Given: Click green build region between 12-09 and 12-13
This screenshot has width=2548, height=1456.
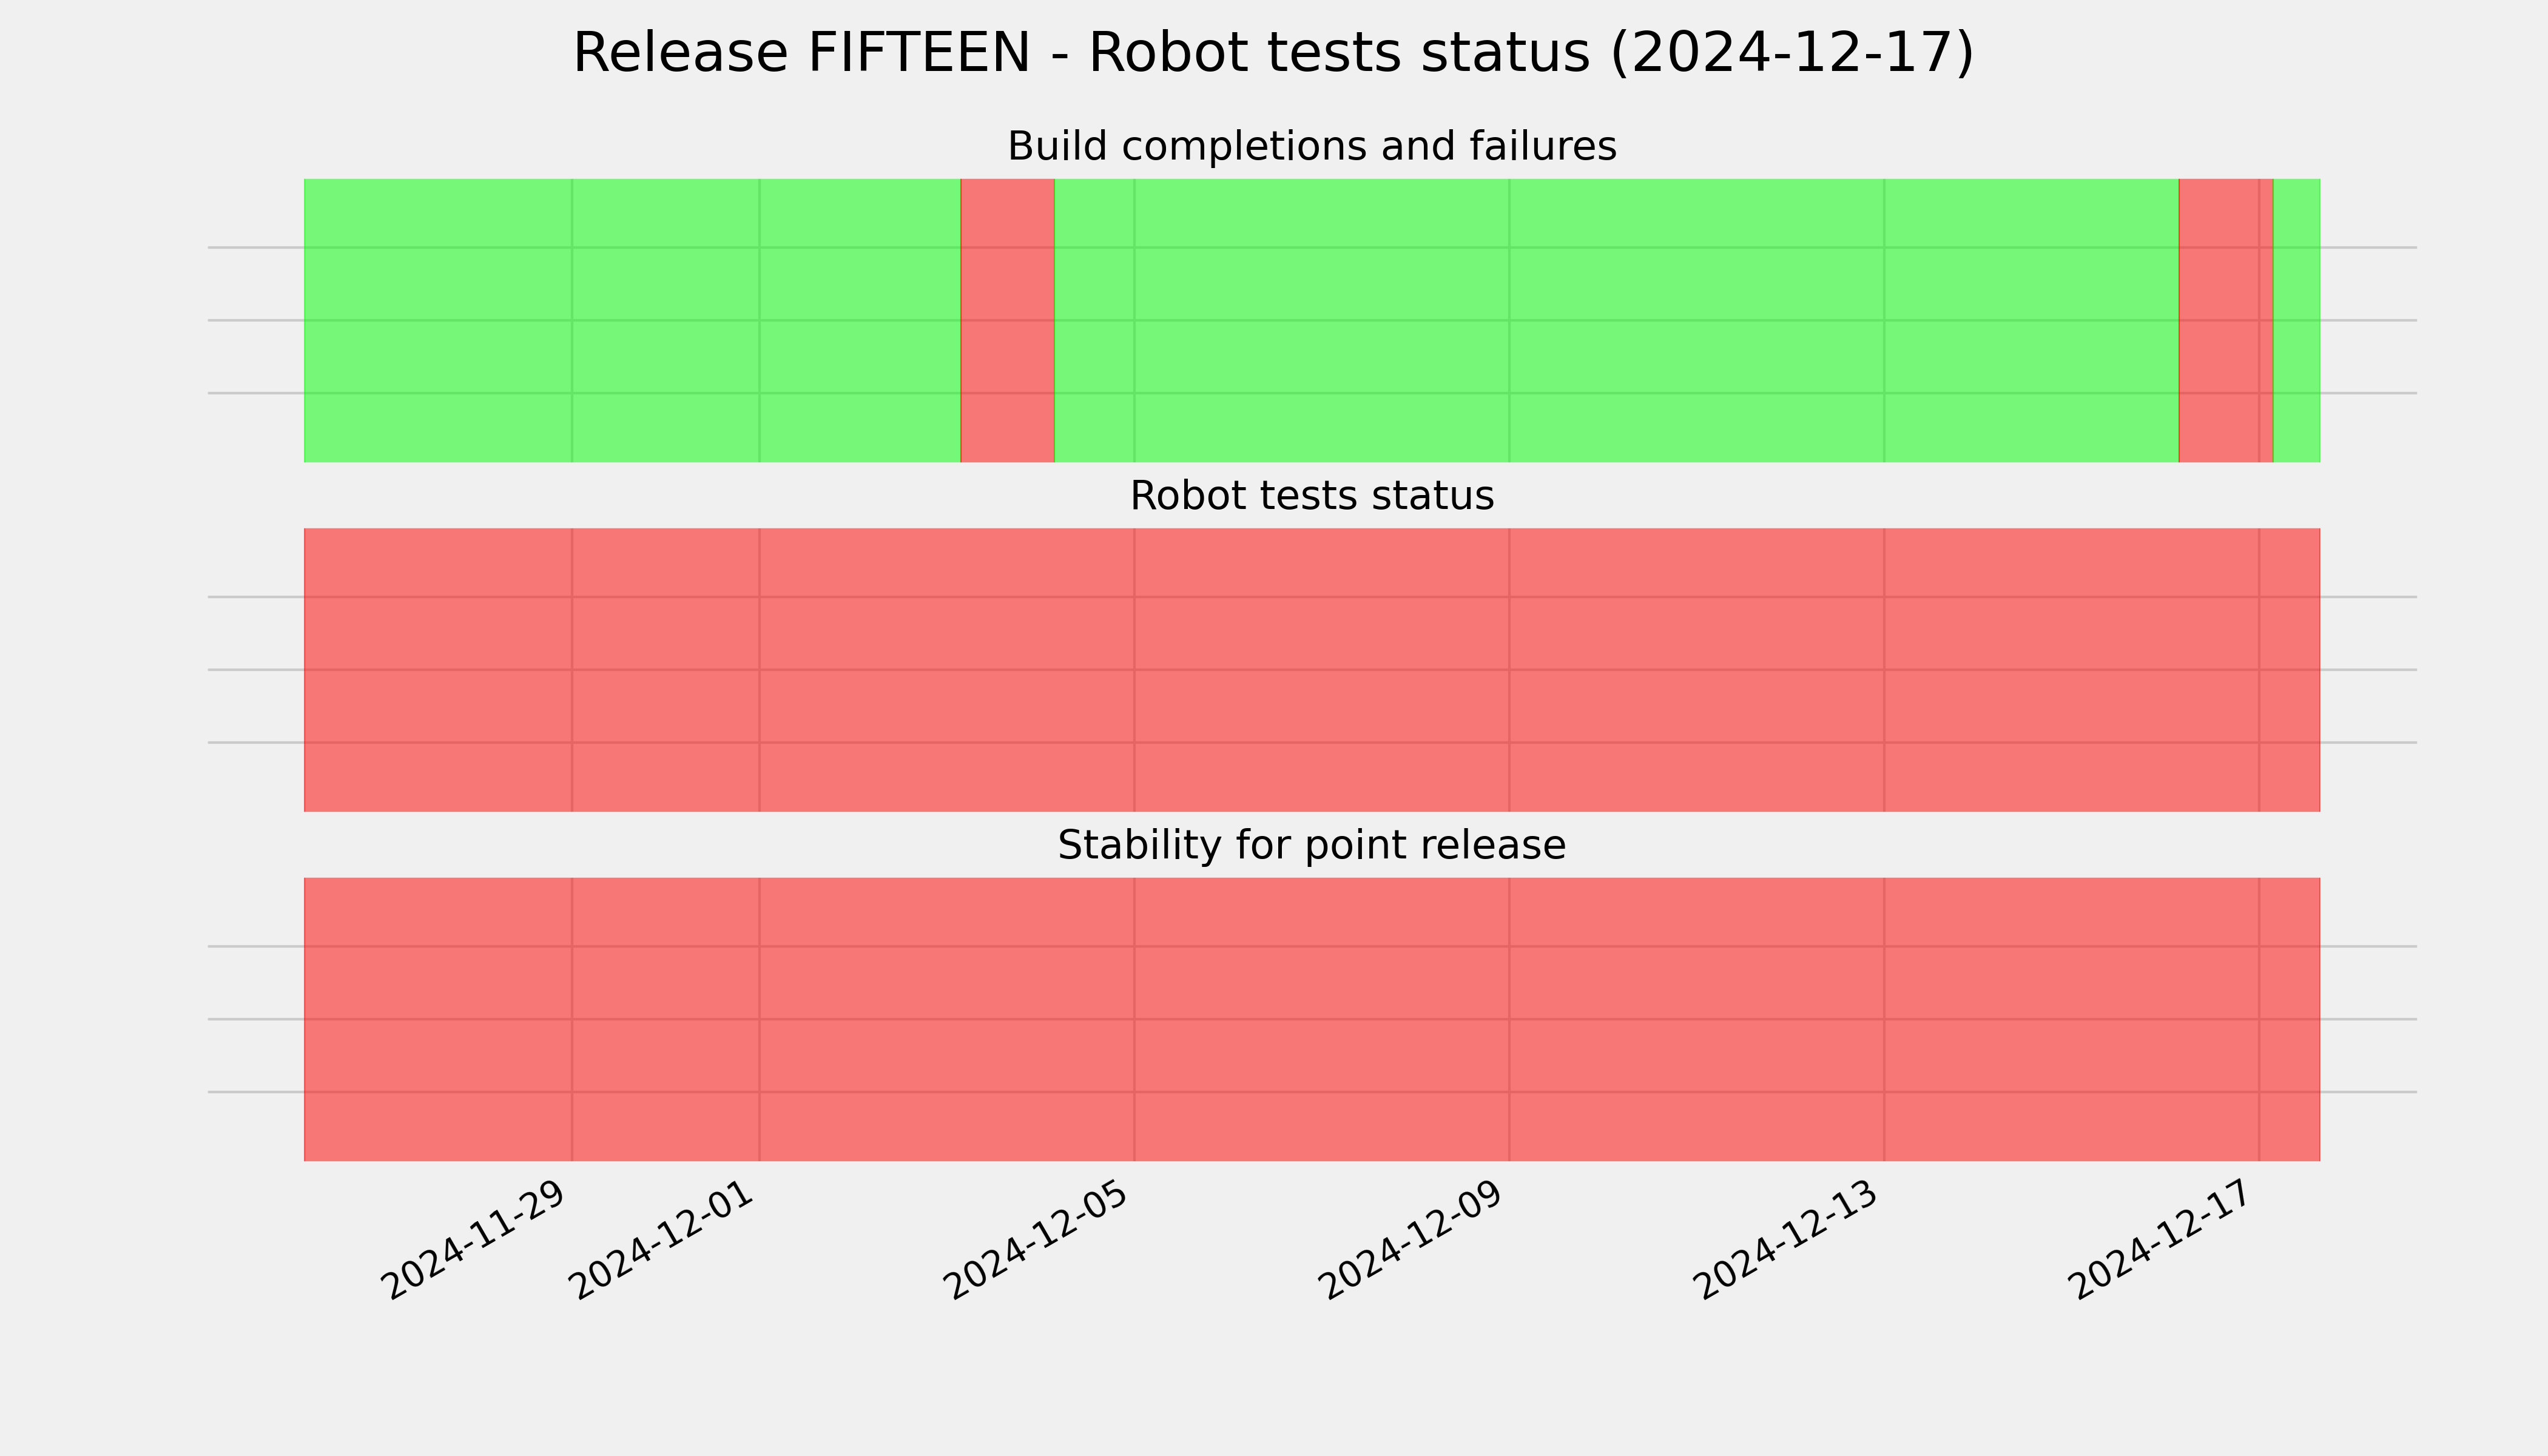Looking at the screenshot, I should [1697, 320].
